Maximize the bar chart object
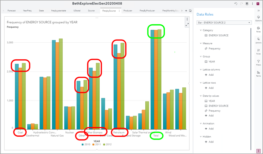Image resolution: width=263 pixels, height=154 pixels. (187, 25)
